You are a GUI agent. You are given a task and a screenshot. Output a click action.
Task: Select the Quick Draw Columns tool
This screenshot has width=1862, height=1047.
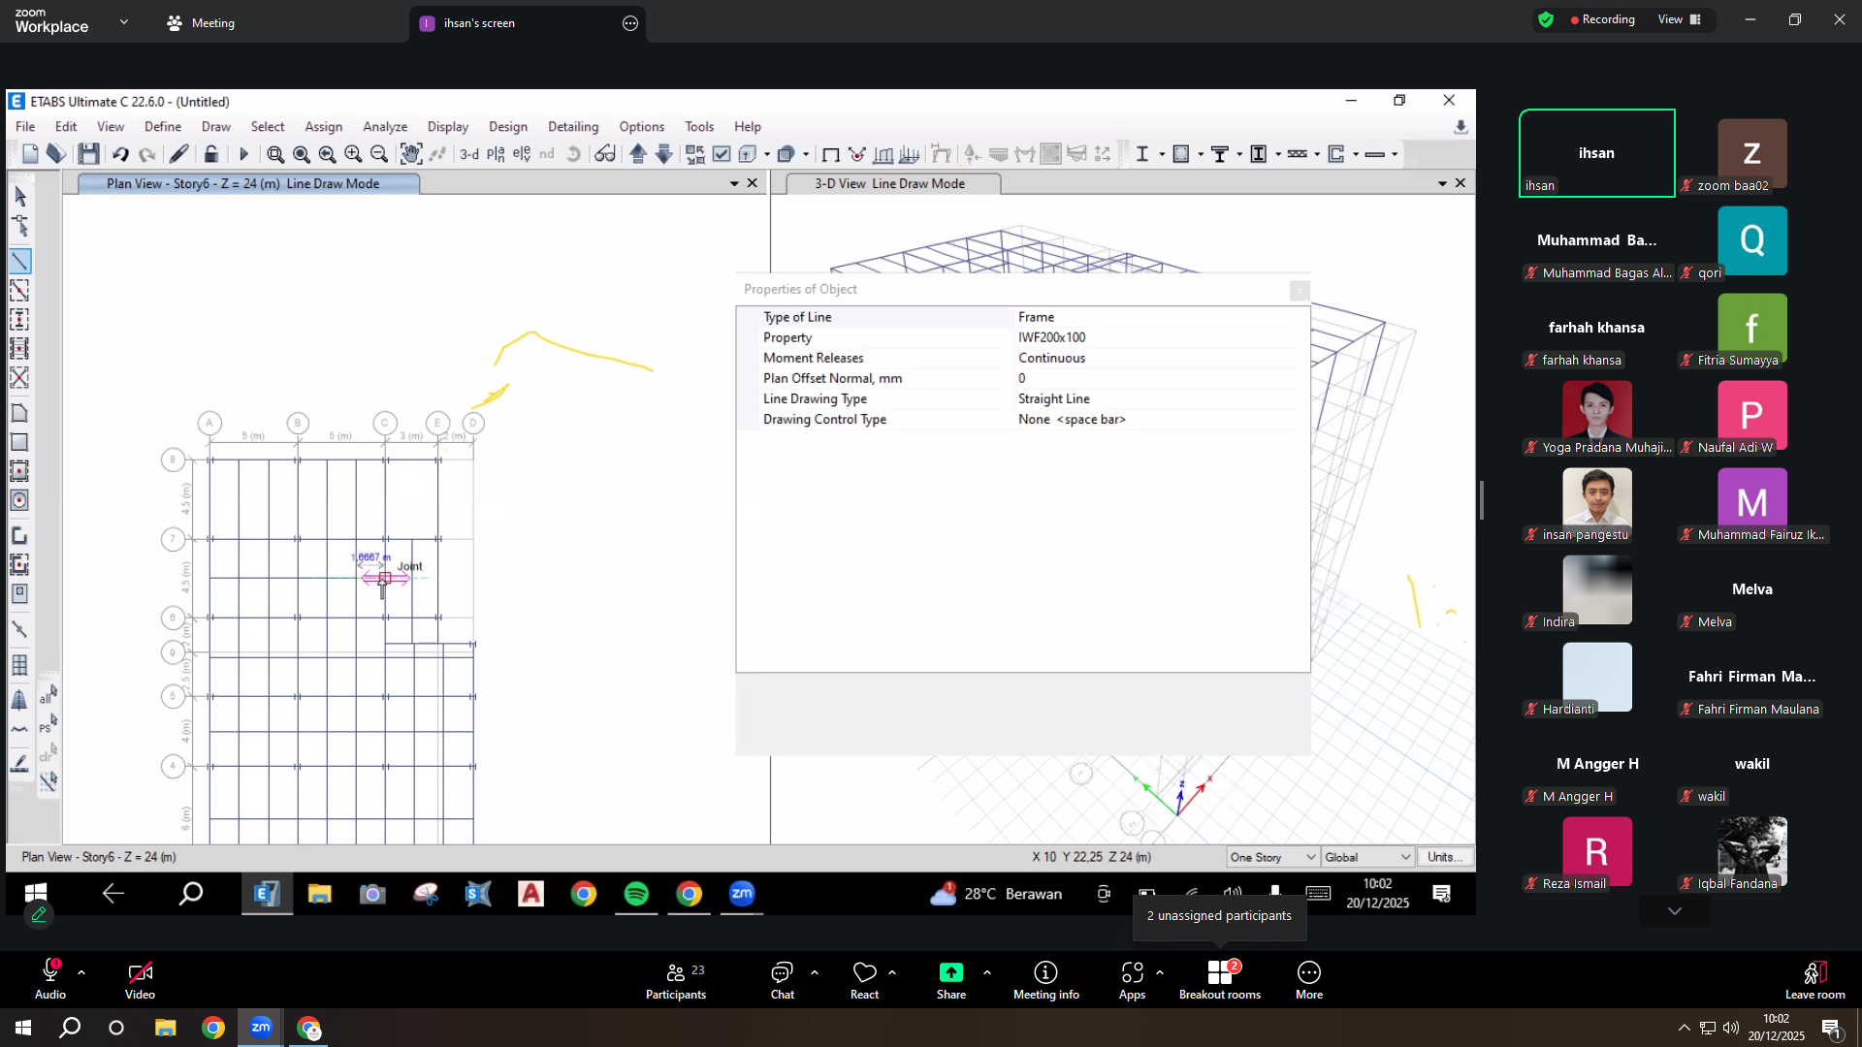pos(19,319)
